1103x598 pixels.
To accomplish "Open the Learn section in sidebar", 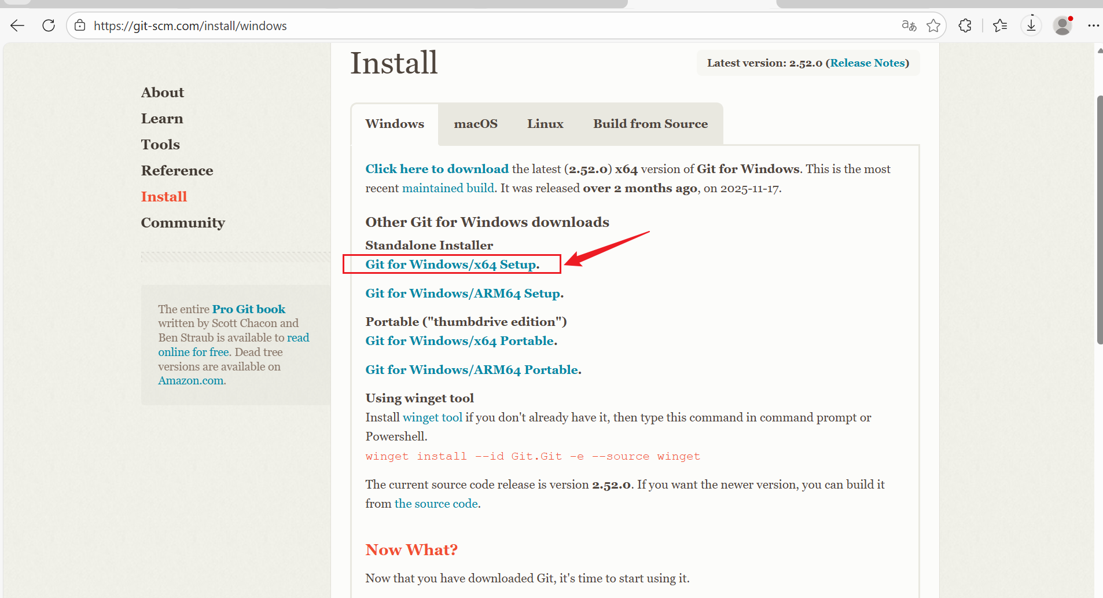I will tap(162, 119).
